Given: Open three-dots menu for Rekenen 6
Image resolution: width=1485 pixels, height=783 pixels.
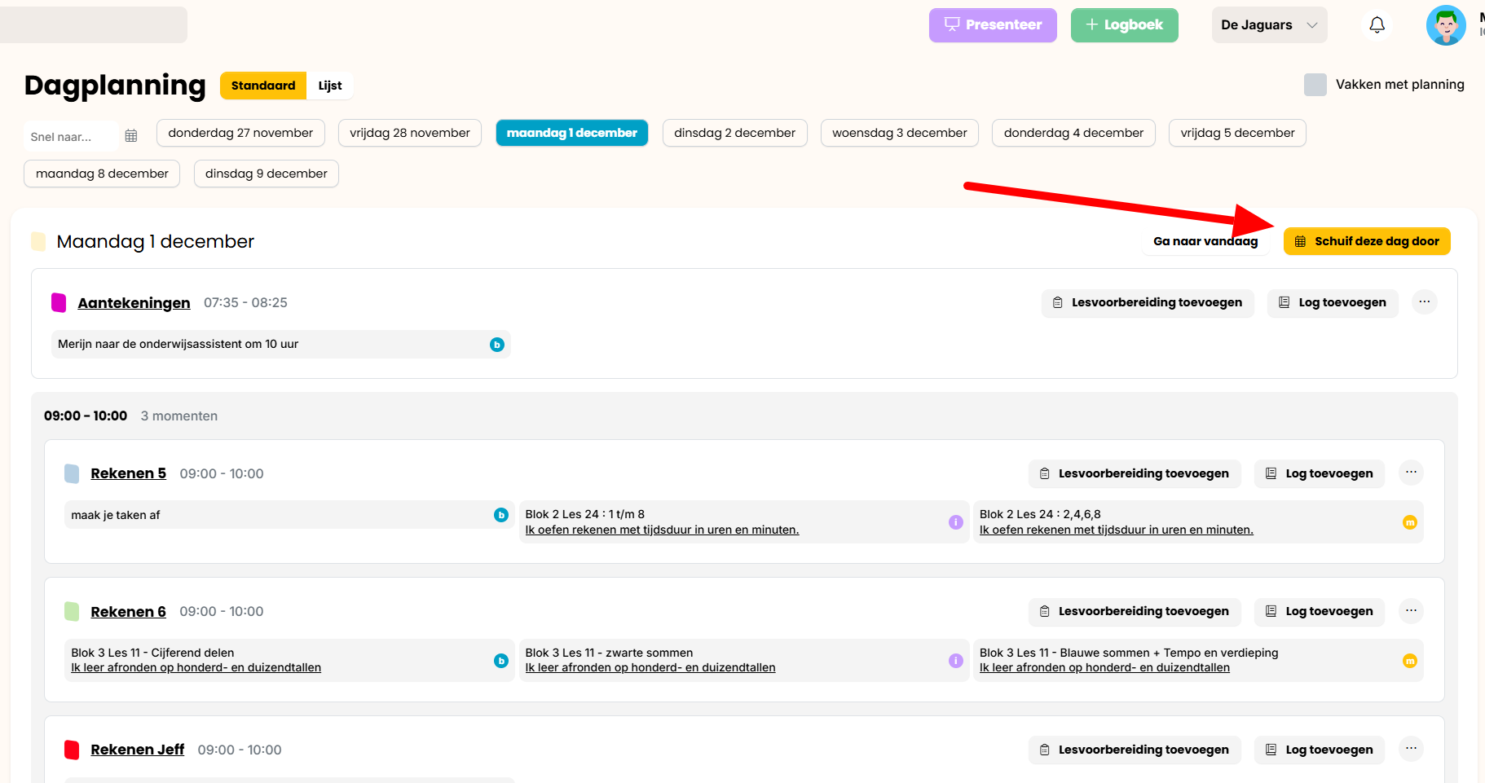Looking at the screenshot, I should 1411,611.
